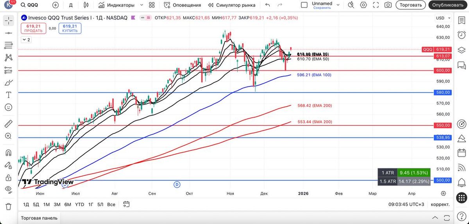Open the emoji and icons tool

[x=9, y=107]
